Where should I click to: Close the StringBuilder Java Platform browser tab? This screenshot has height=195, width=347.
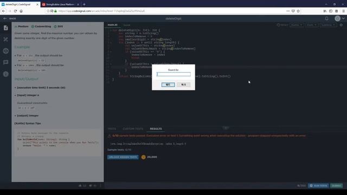point(78,4)
